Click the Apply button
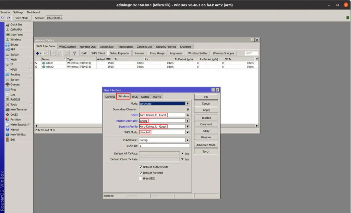The height and width of the screenshot is (213, 351). 206,110
